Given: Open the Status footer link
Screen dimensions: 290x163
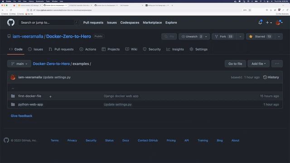Looking at the screenshot, I should tap(109, 140).
